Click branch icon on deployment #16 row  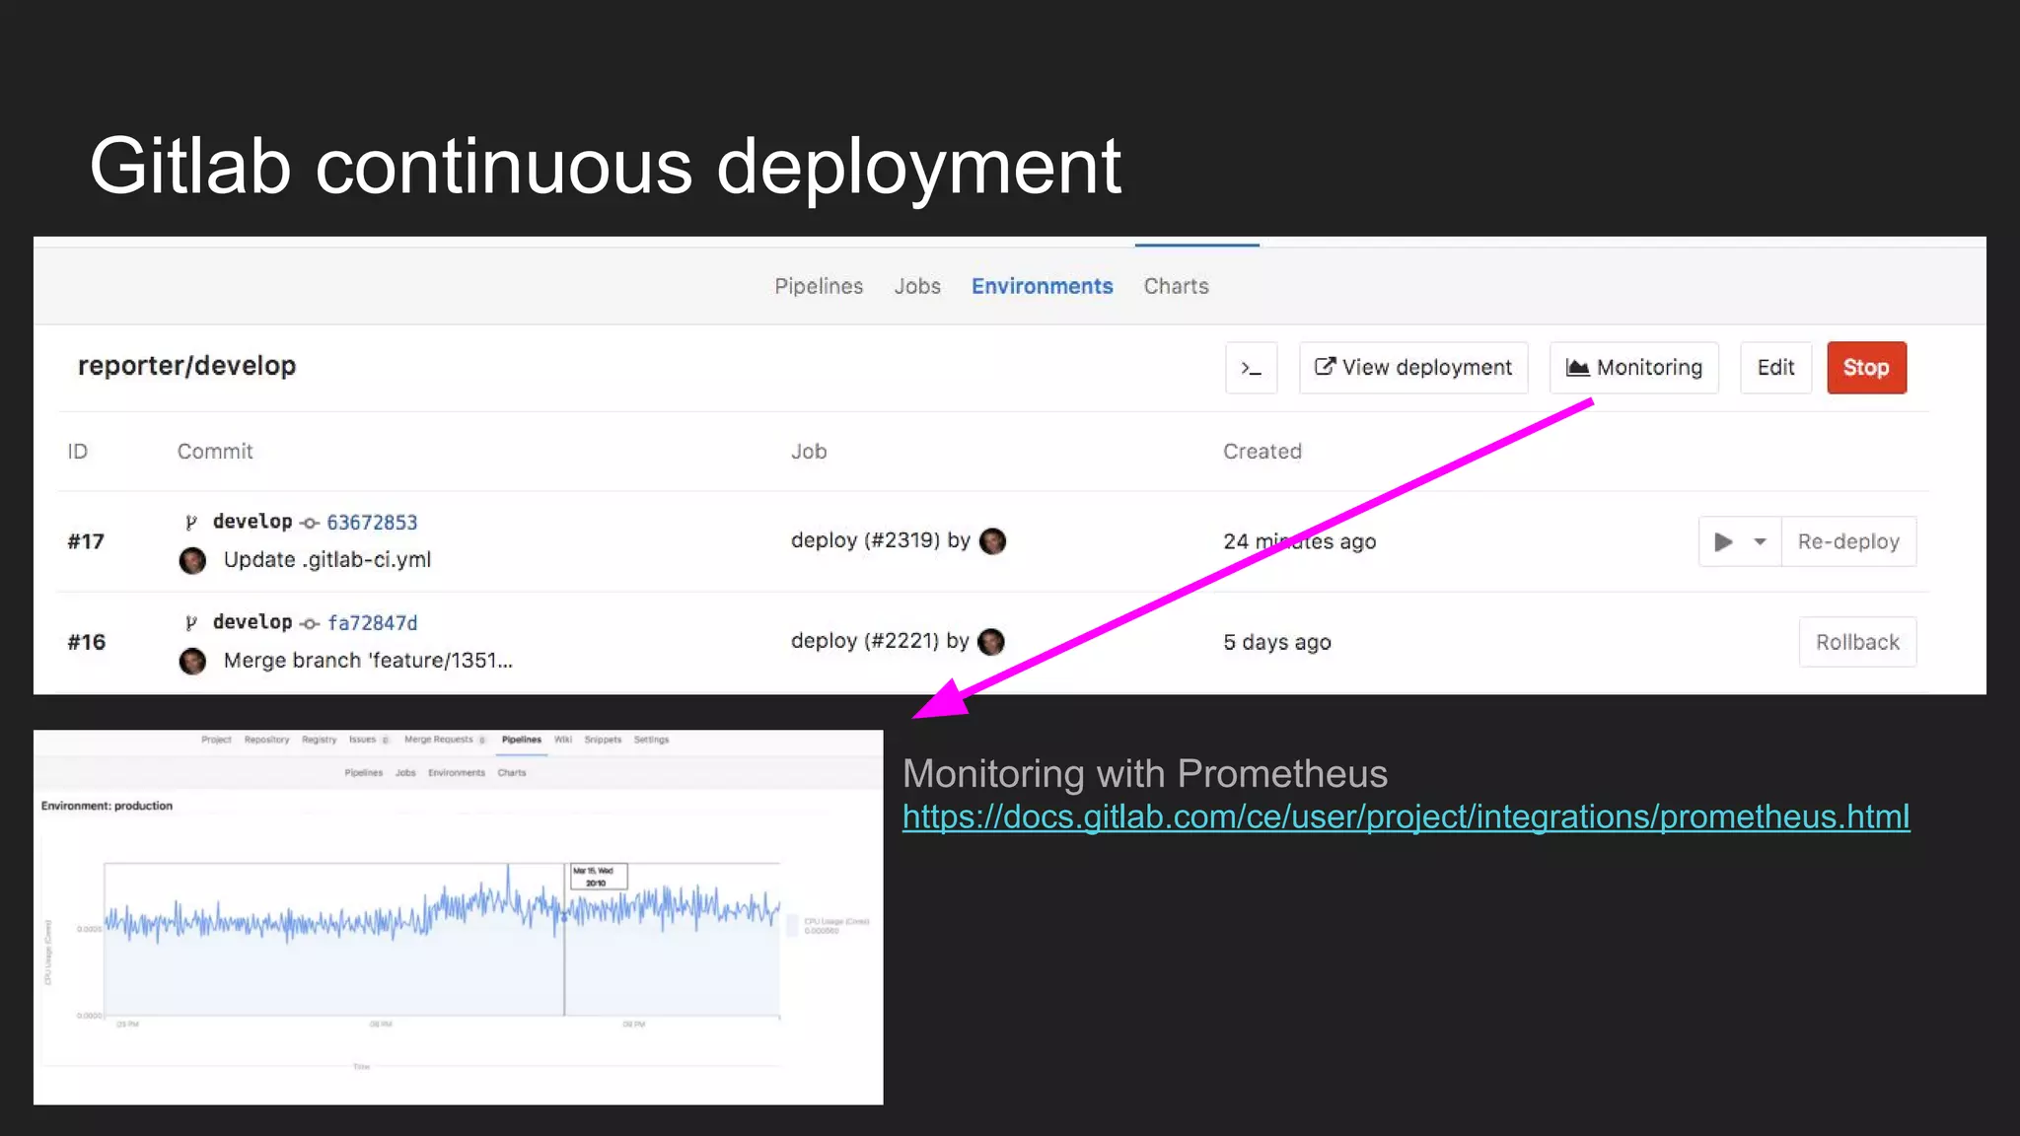point(191,623)
